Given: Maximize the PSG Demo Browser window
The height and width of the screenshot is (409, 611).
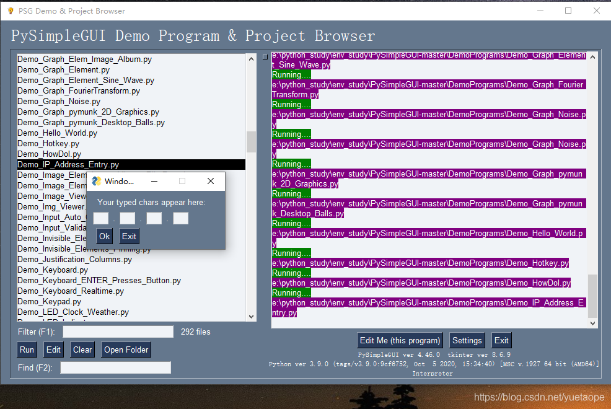Looking at the screenshot, I should coord(568,11).
